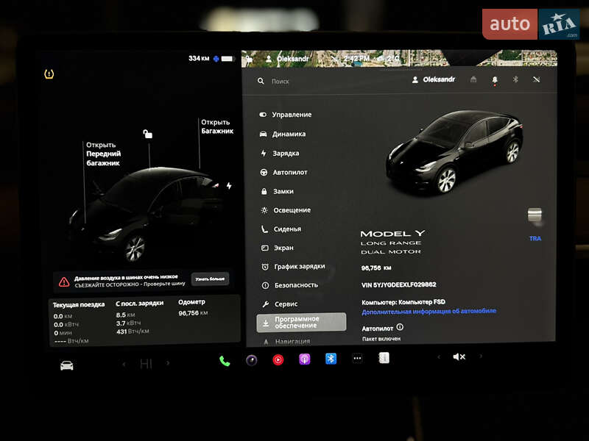Open the Phone app from the bottom bar
The width and height of the screenshot is (589, 441).
[224, 360]
